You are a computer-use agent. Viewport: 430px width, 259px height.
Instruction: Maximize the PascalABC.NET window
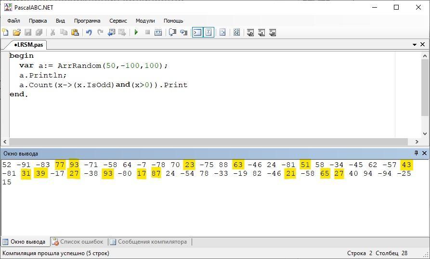(x=396, y=7)
